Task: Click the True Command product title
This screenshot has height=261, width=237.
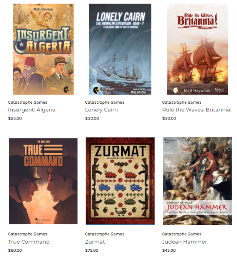Action: (x=29, y=242)
